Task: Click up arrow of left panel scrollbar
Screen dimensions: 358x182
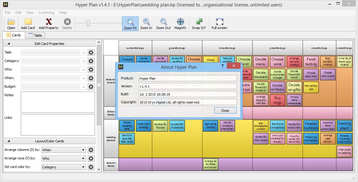Action: click(99, 42)
